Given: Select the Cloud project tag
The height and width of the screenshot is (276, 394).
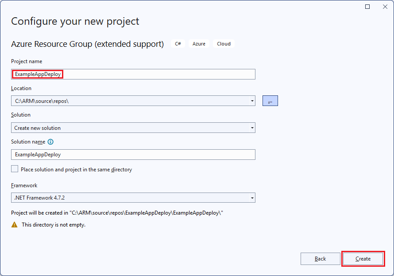Looking at the screenshot, I should click(x=224, y=44).
